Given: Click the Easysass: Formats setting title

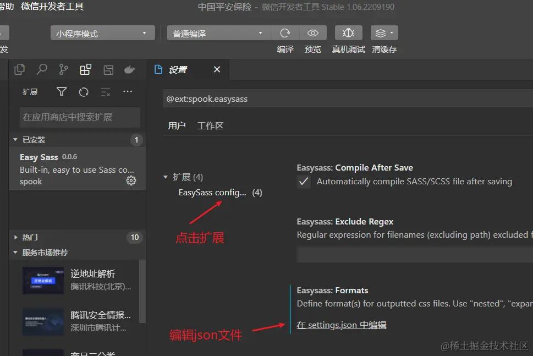Looking at the screenshot, I should point(332,291).
